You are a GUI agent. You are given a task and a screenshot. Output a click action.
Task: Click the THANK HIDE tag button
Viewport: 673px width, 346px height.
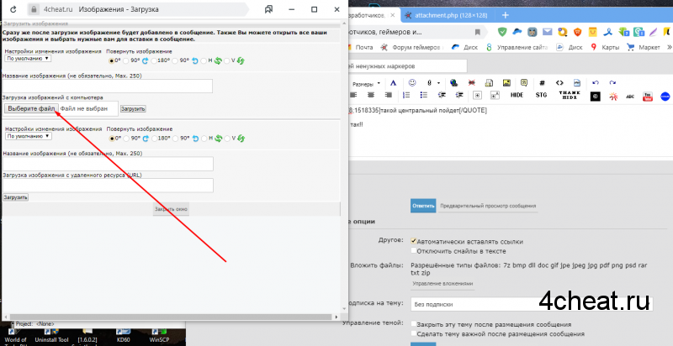[570, 95]
